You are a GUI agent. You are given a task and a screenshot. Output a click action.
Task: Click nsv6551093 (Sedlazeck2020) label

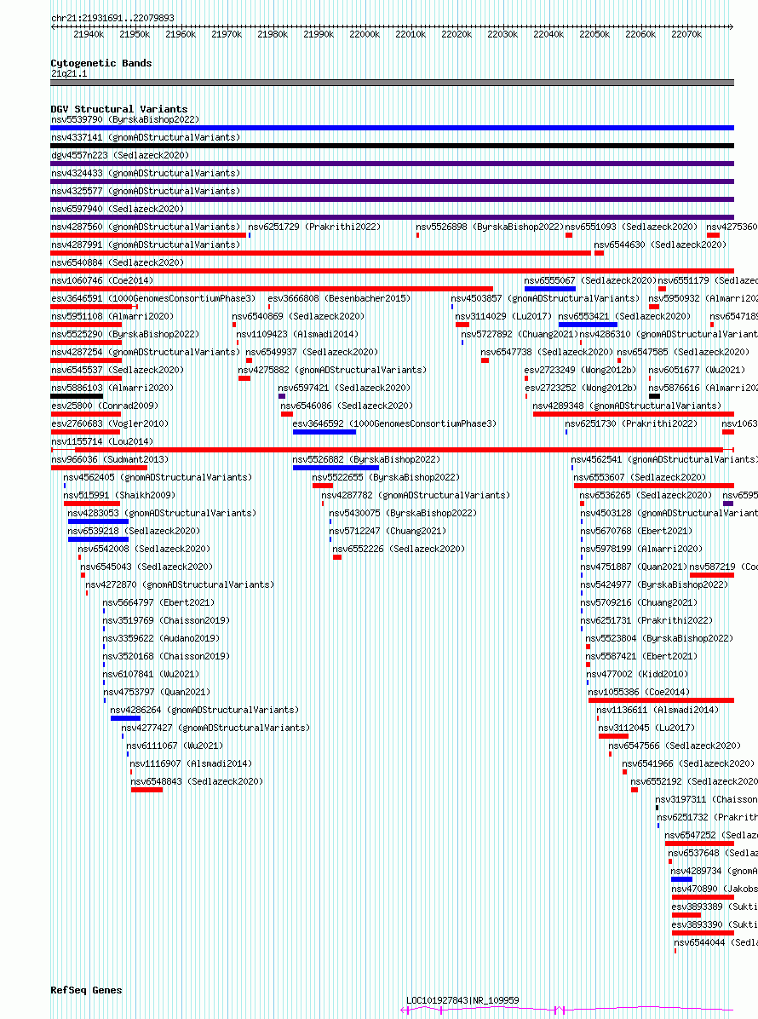631,227
